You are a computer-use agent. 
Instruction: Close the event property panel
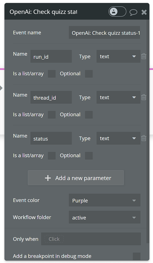click(144, 12)
